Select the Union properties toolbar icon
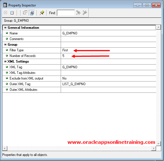The width and height of the screenshot is (164, 161). click(x=25, y=13)
